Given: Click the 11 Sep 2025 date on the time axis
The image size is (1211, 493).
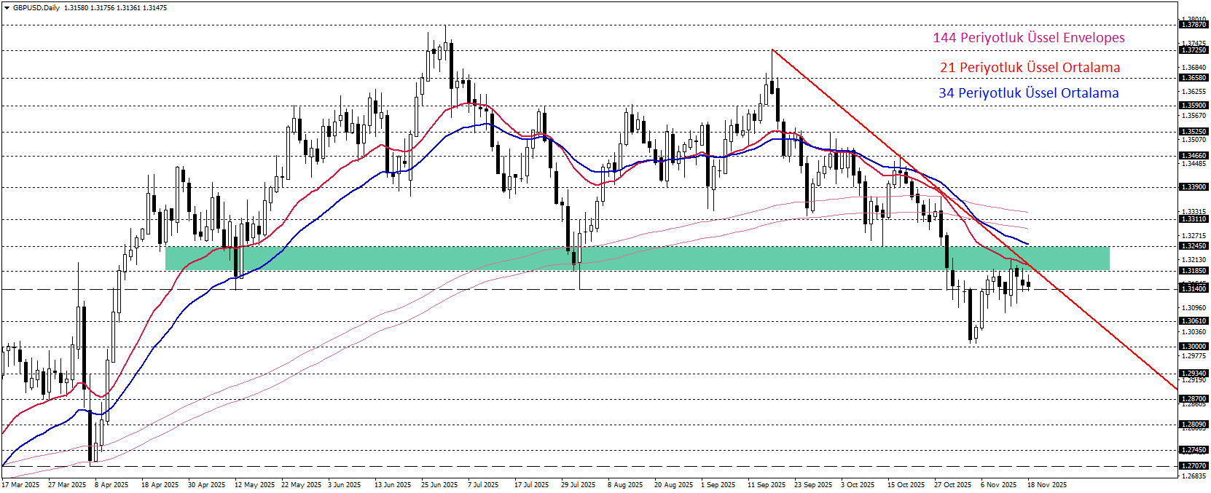Looking at the screenshot, I should 767,485.
